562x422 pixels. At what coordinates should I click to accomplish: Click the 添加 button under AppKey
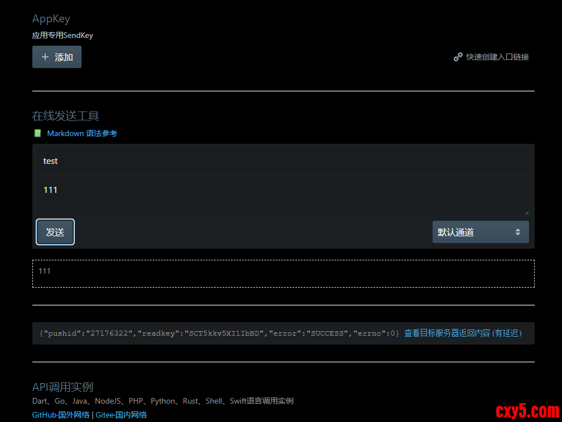(56, 57)
